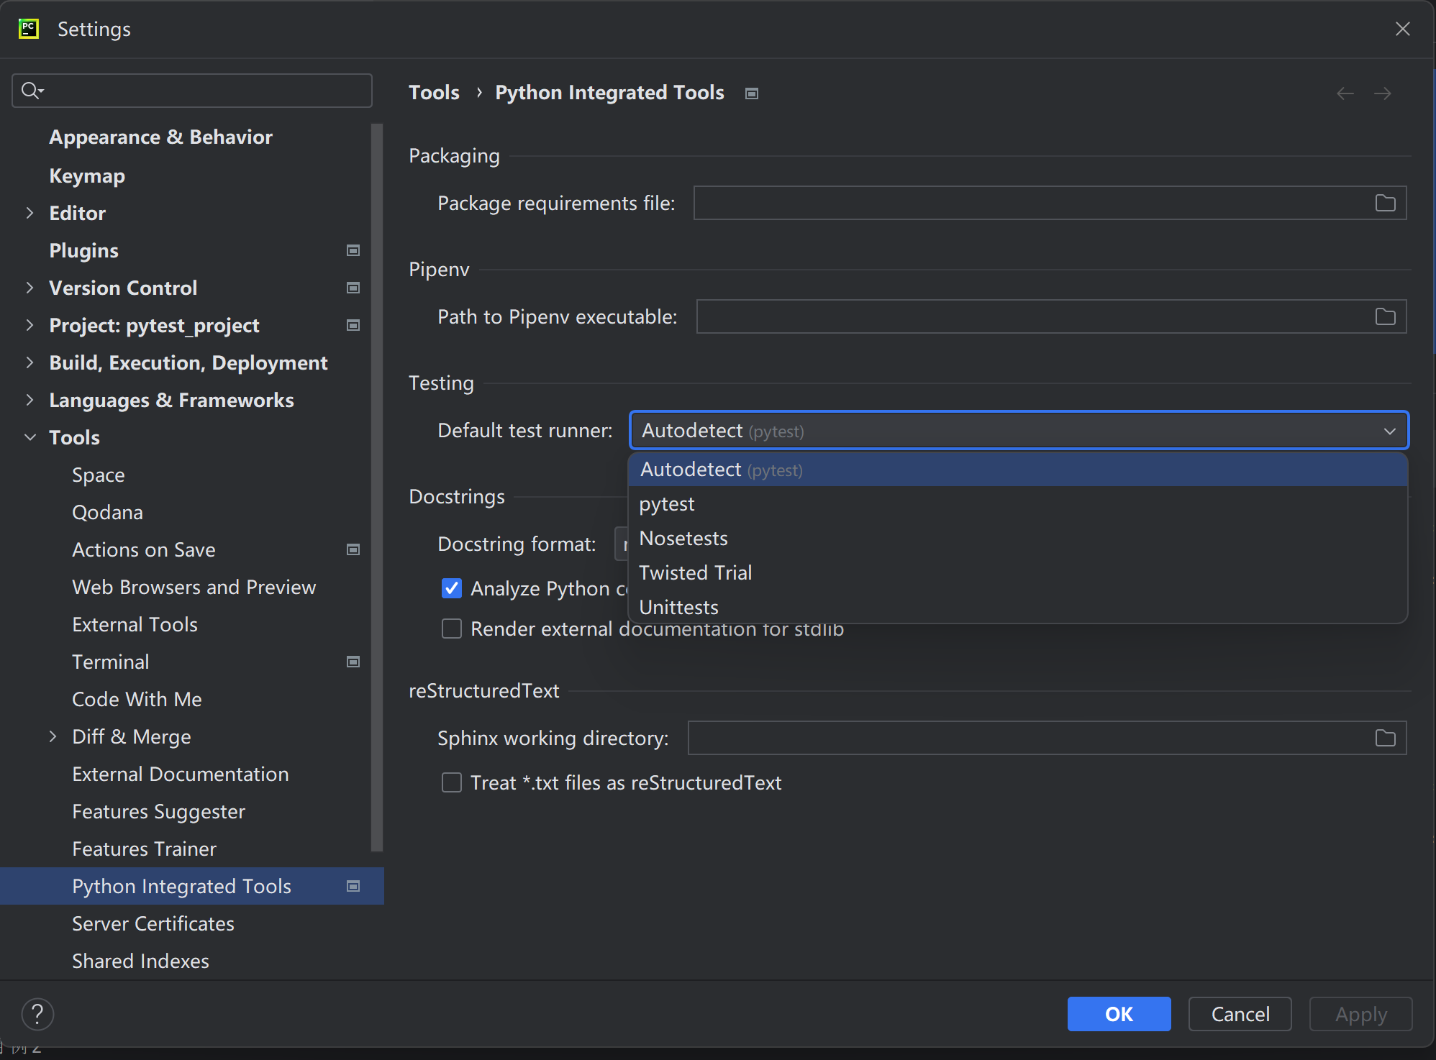Click the folder icon for Package requirements file
This screenshot has width=1436, height=1060.
[x=1385, y=204]
